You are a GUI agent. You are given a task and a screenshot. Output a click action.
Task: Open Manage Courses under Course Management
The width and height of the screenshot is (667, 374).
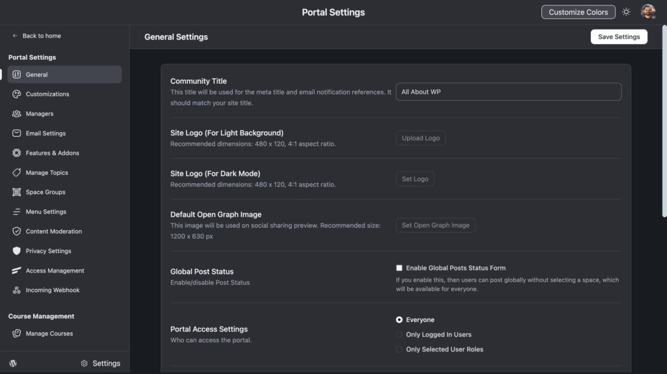pos(64,333)
